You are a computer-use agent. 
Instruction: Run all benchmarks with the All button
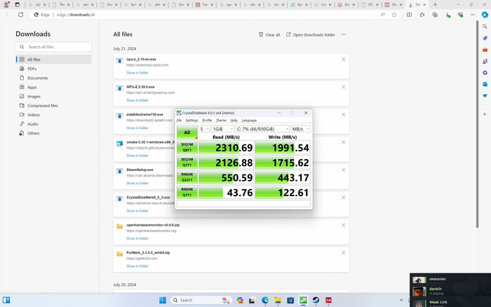pos(187,132)
